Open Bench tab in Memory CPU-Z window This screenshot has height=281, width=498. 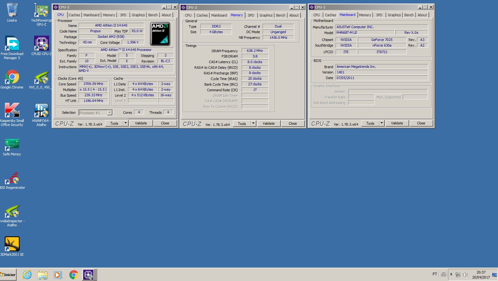coord(281,15)
